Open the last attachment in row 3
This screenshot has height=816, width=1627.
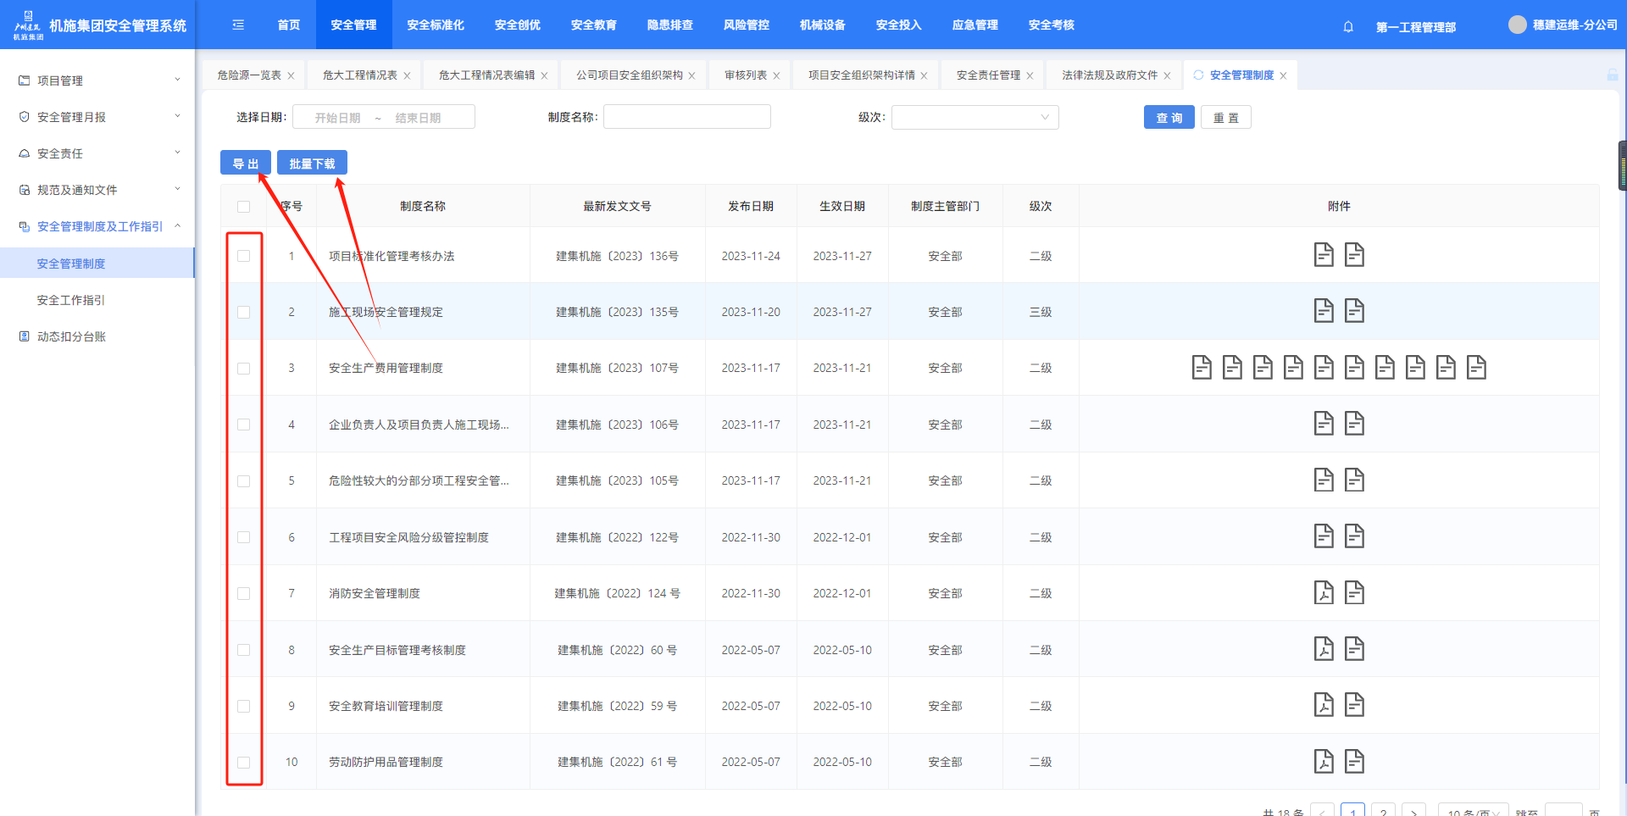click(1476, 368)
